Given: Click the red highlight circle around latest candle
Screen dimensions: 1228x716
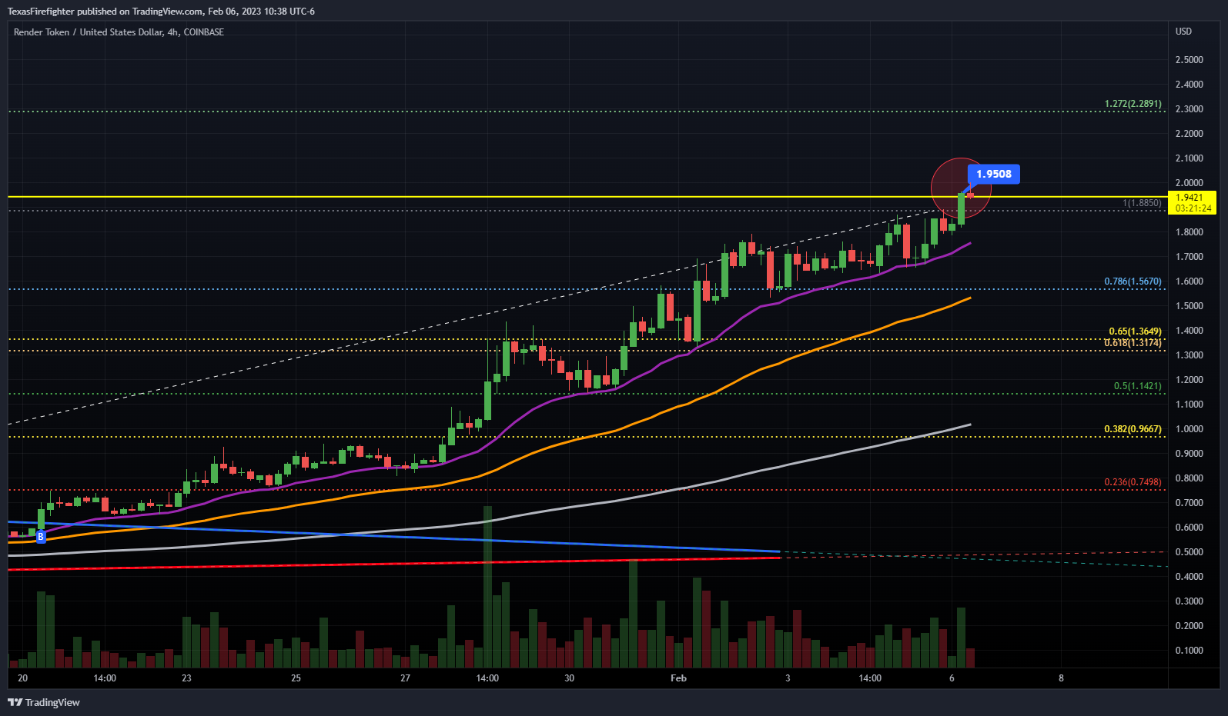Looking at the screenshot, I should tap(961, 188).
